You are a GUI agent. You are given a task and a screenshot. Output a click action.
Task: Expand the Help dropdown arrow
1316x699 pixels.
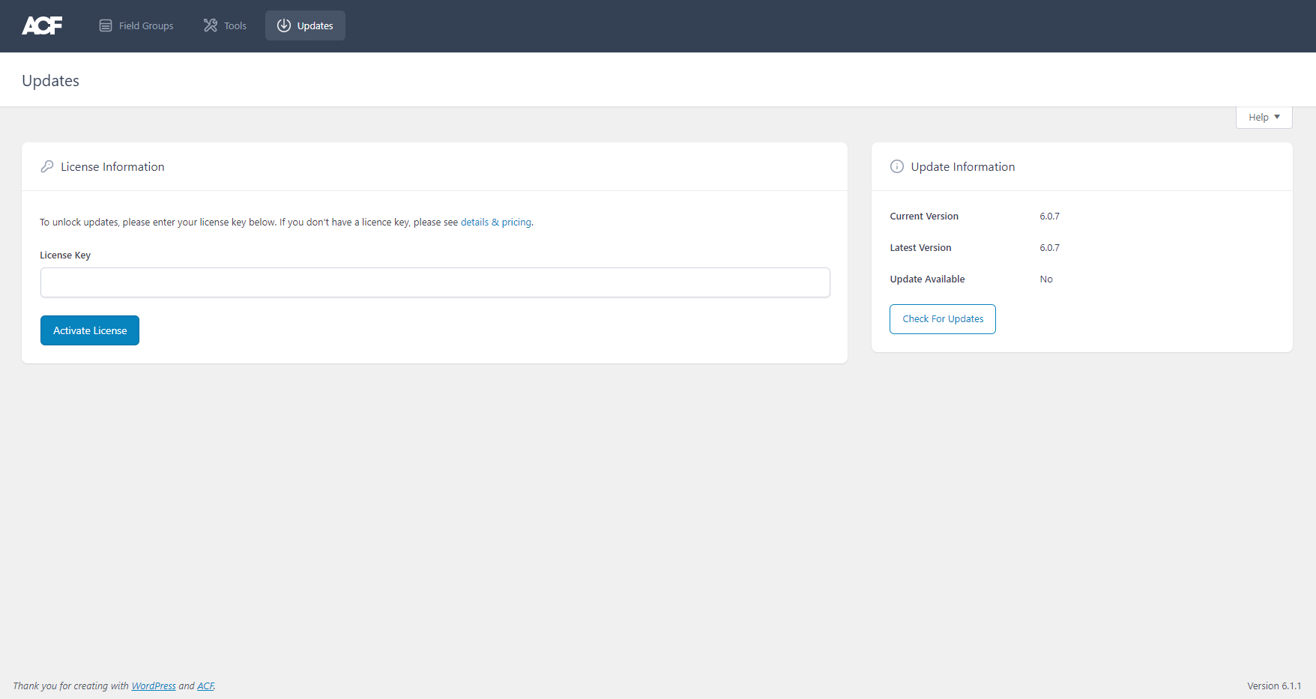click(x=1277, y=117)
